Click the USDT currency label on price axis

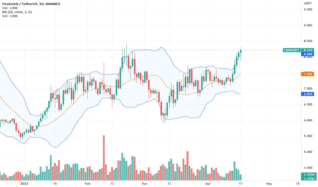[308, 3]
